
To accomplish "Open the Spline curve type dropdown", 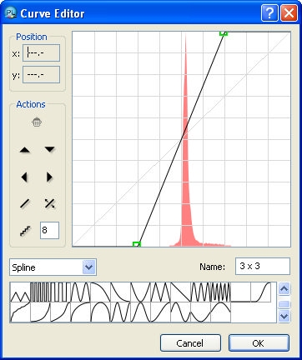I will [x=53, y=267].
